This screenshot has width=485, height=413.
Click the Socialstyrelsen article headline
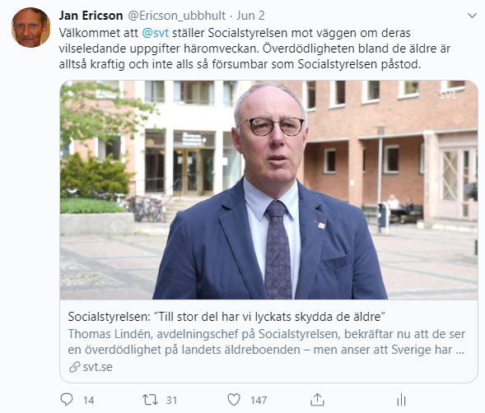[x=226, y=317]
